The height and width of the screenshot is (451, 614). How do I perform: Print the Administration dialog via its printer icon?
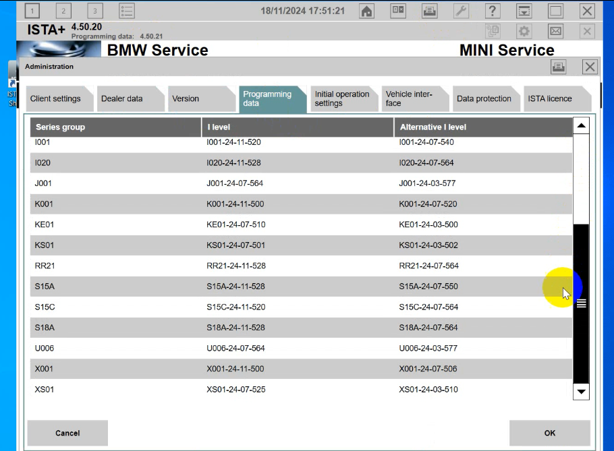point(559,67)
